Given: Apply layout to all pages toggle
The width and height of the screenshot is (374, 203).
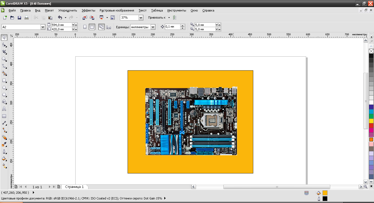Looking at the screenshot, I should (102, 27).
